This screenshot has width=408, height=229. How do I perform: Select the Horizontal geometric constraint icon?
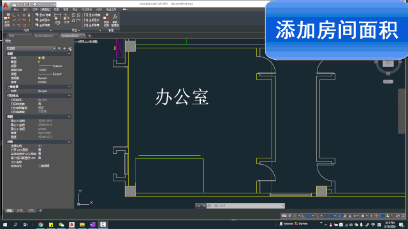coord(24,20)
